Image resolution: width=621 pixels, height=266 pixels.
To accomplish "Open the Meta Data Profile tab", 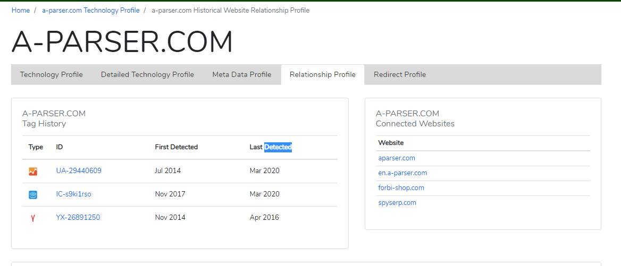I will point(241,75).
